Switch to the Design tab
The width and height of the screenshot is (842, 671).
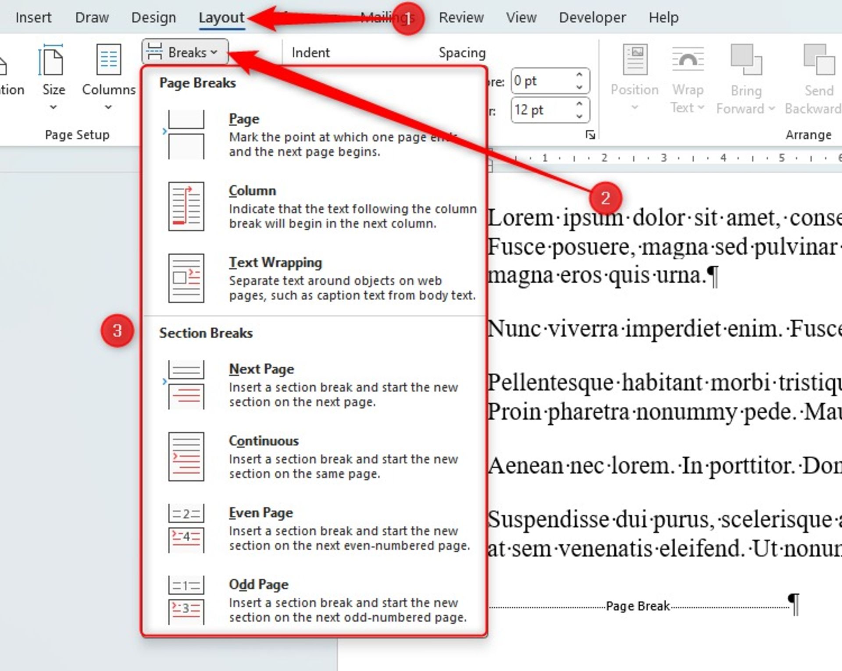click(153, 18)
